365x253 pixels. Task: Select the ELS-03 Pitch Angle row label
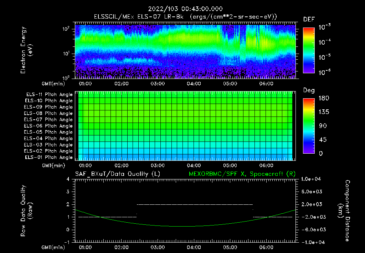click(48, 145)
